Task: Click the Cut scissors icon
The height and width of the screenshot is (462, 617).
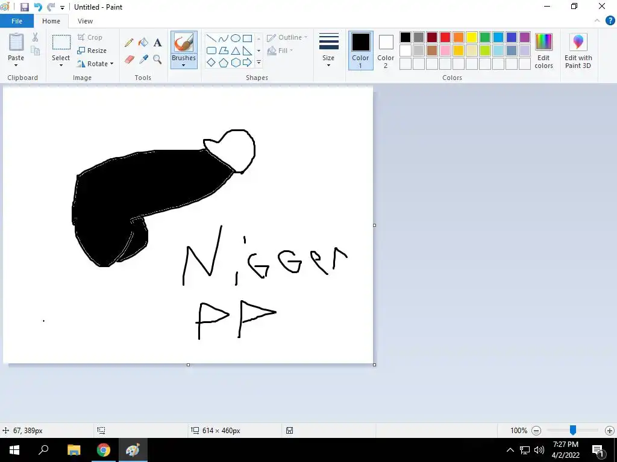Action: tap(35, 37)
